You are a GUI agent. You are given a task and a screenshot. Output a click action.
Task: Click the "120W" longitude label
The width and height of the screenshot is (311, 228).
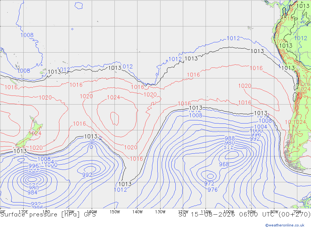[183, 212]
